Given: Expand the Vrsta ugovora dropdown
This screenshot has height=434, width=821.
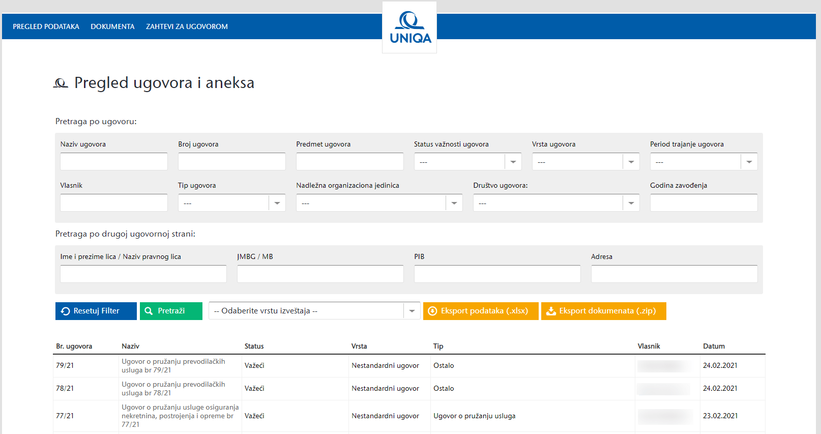Looking at the screenshot, I should [x=631, y=162].
